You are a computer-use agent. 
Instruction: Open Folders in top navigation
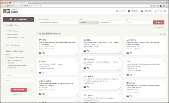click(x=133, y=11)
